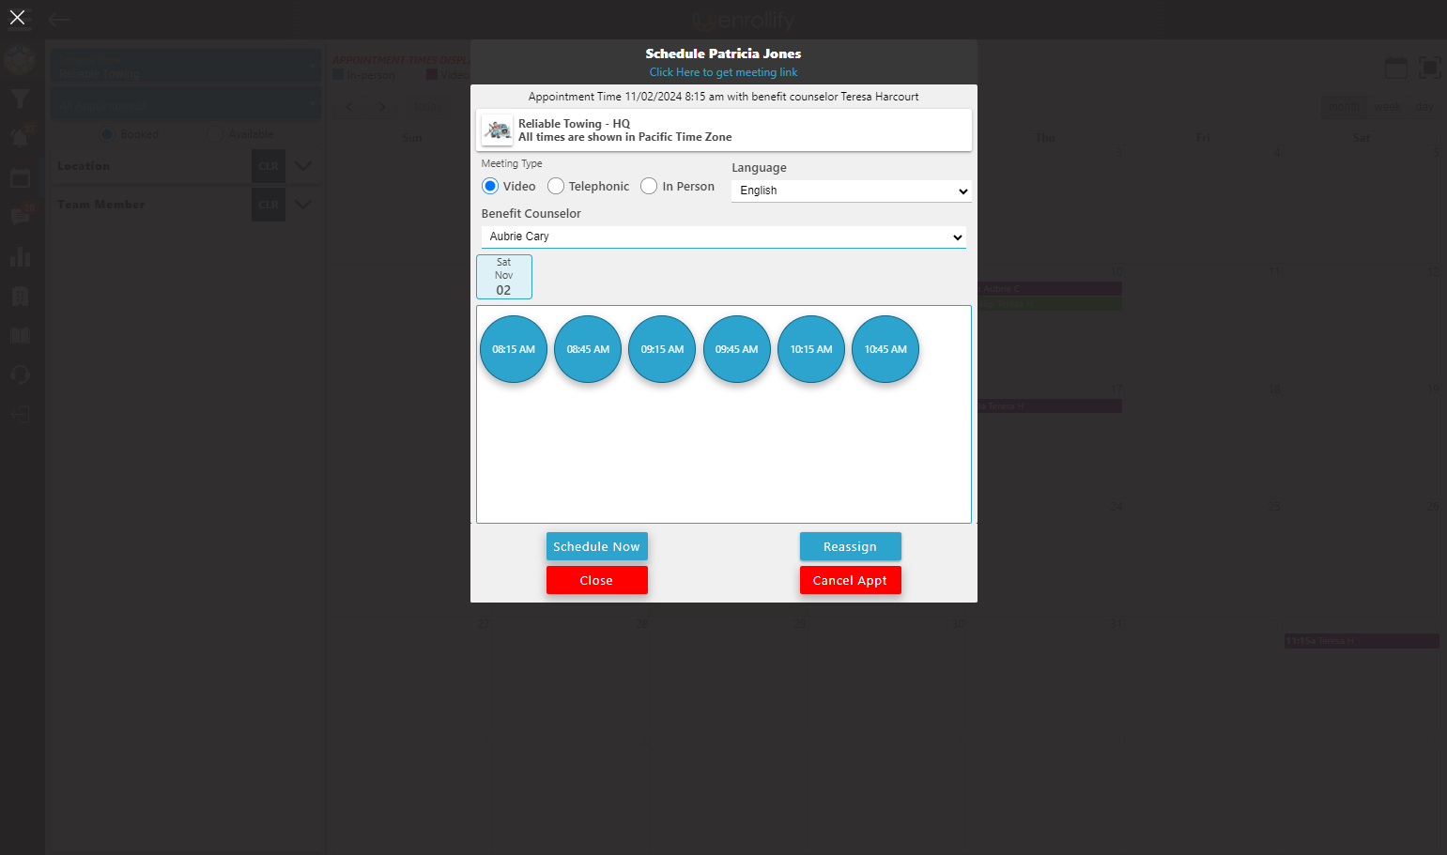Open the headset support icon
This screenshot has height=855, width=1447.
tap(20, 374)
